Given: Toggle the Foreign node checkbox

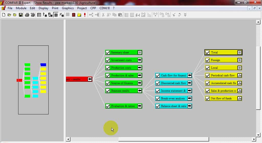Looking at the screenshot, I should 208,60.
